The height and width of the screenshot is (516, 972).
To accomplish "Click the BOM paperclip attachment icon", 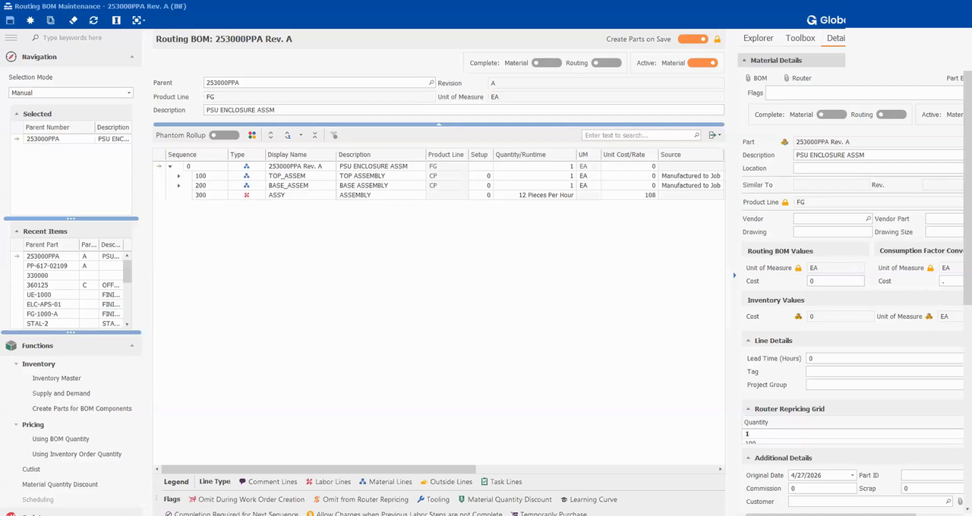I will (x=748, y=78).
